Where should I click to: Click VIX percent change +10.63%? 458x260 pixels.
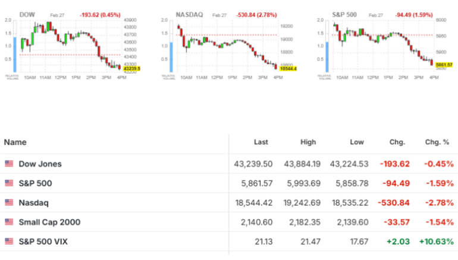click(437, 242)
